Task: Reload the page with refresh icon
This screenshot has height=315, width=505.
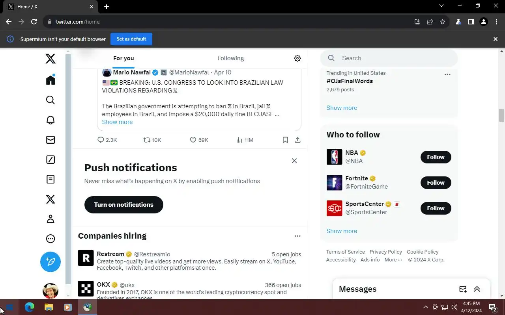Action: 34,22
